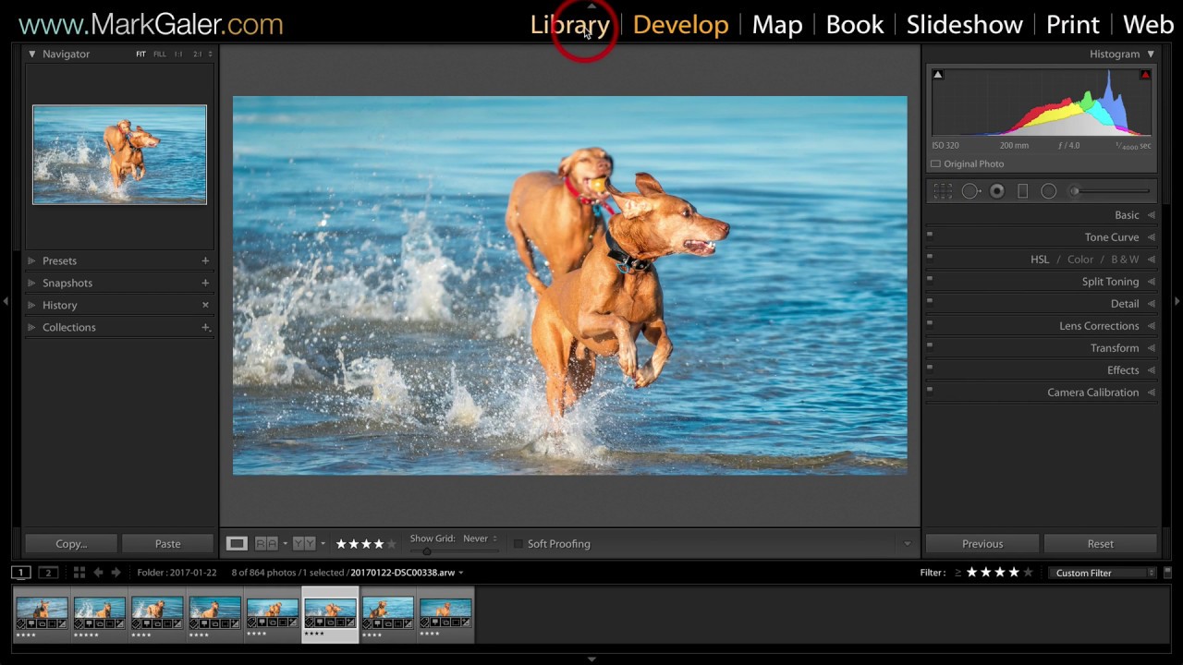1183x665 pixels.
Task: Collapse the Histogram panel
Action: click(1151, 54)
